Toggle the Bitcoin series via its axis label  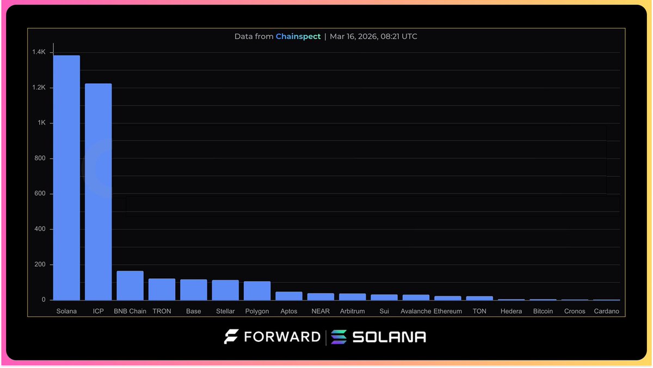click(543, 311)
